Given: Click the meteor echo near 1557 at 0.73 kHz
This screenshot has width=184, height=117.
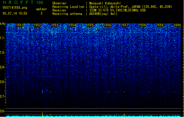Looking at the screenshot, I should coord(124,92).
